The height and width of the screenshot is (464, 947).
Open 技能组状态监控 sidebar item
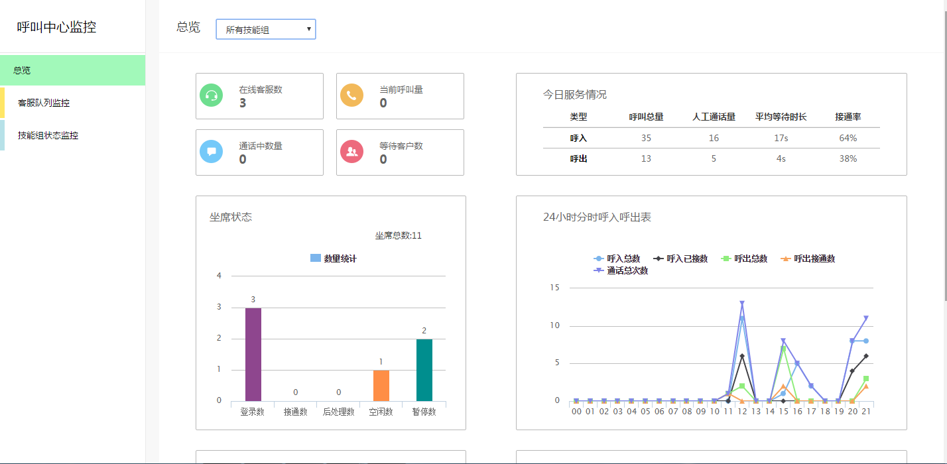(x=72, y=135)
